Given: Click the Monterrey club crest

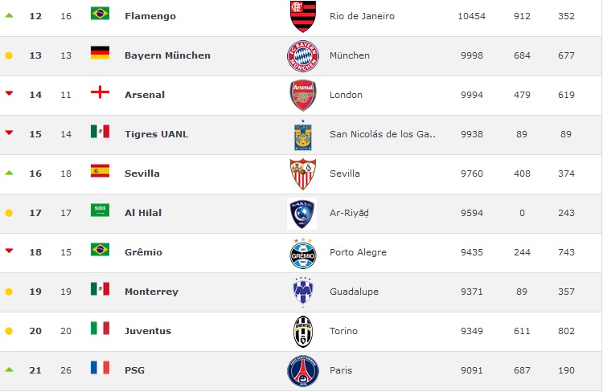Looking at the screenshot, I should point(303,292).
